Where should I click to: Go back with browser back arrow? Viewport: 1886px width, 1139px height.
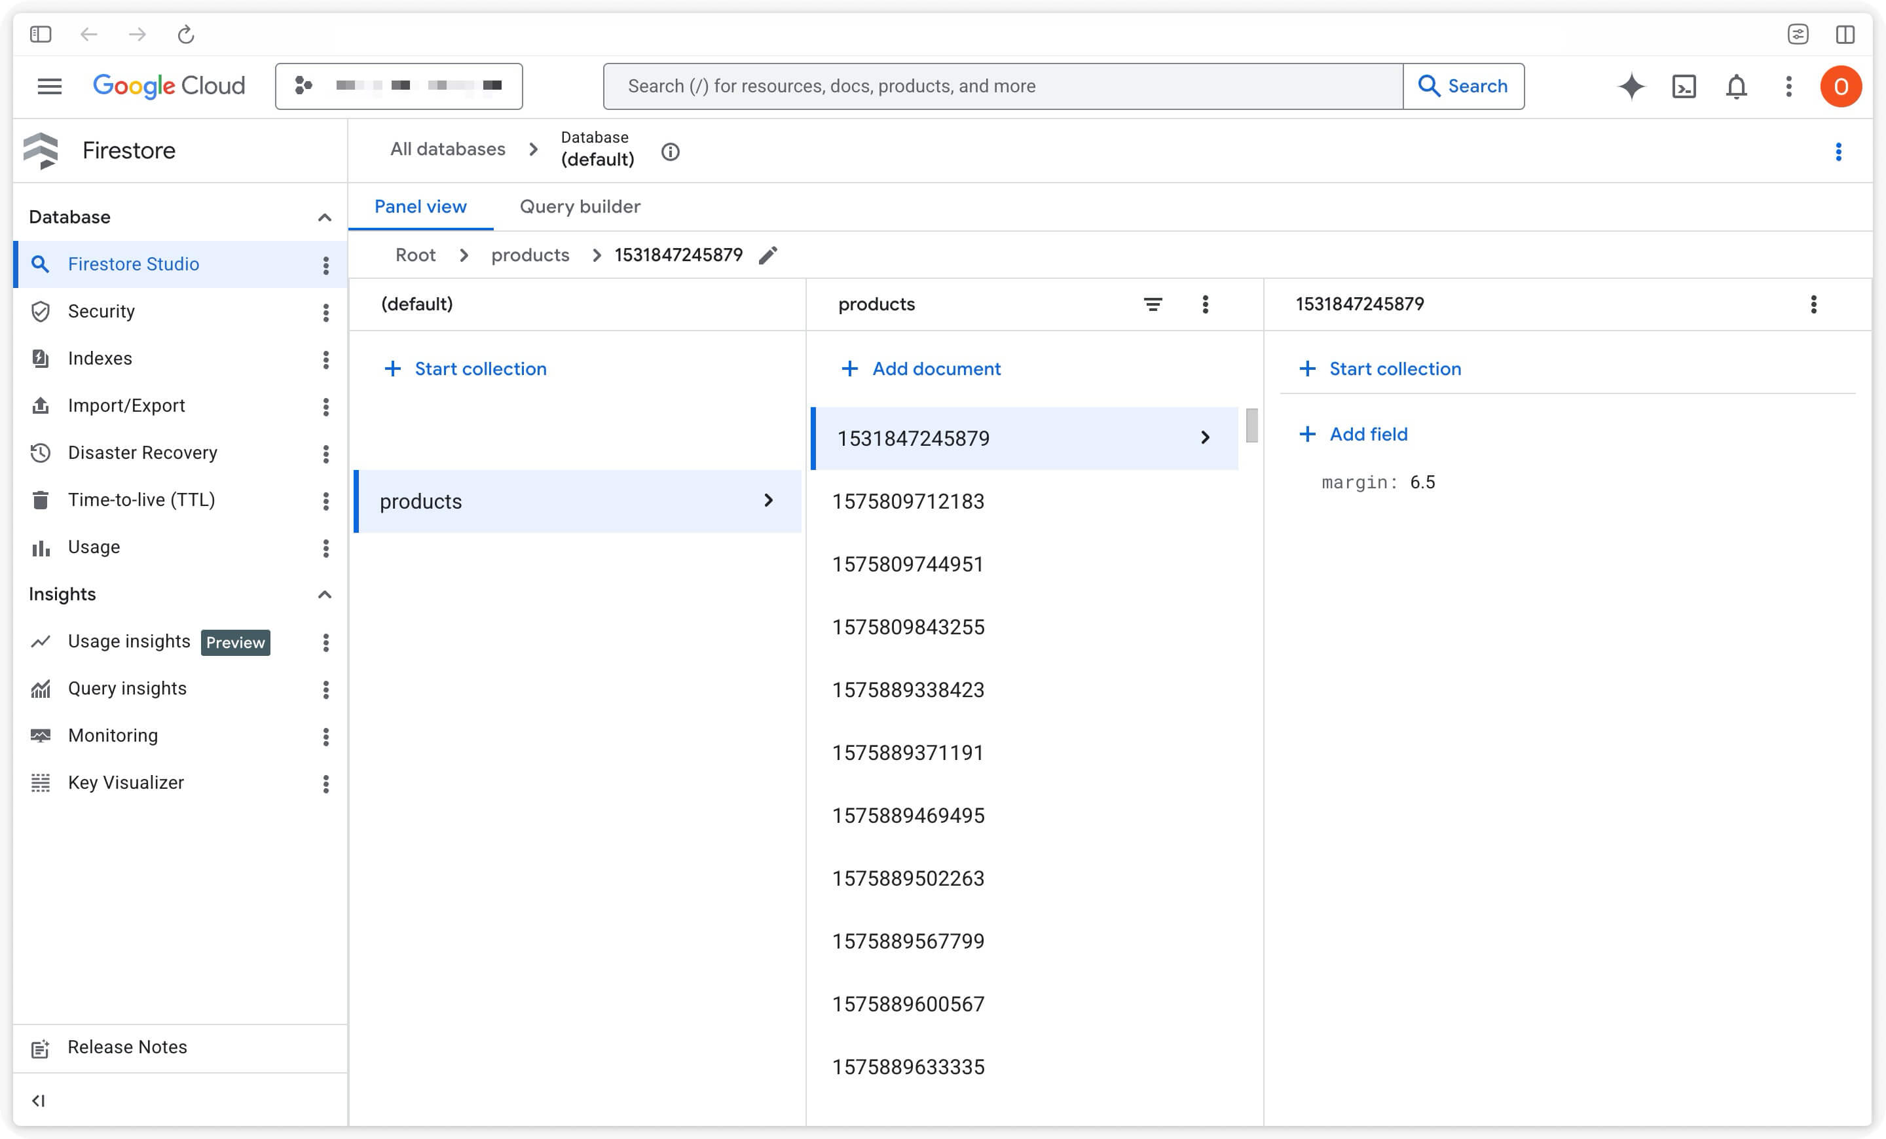coord(89,35)
